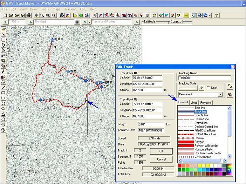Toggle the Lock checkbox
This screenshot has height=184, width=246.
pyautogui.click(x=208, y=88)
